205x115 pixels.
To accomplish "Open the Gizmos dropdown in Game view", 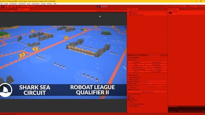I will (123, 11).
